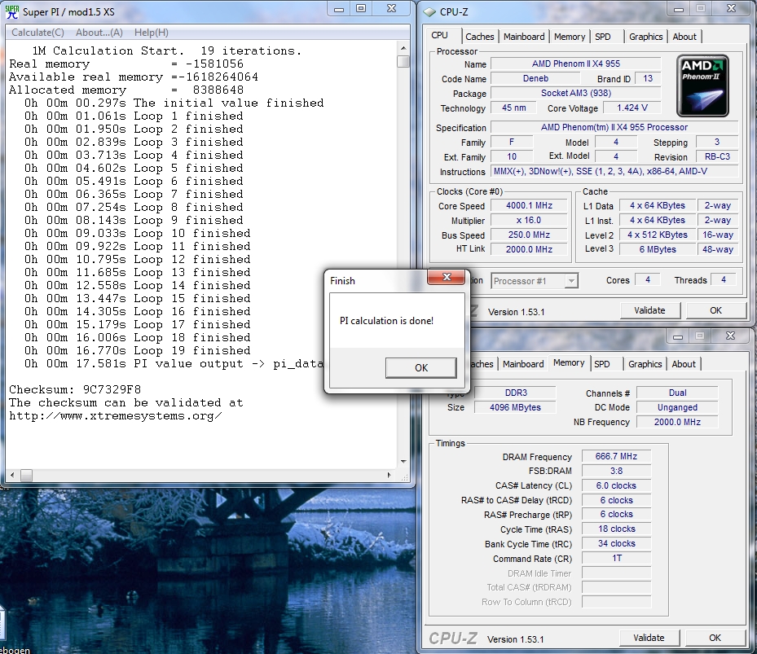Click the Bus Speed value 250.0 MHz
This screenshot has height=654, width=757.
[529, 235]
